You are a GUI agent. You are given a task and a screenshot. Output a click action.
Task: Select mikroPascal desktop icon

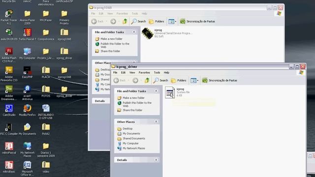click(x=9, y=148)
